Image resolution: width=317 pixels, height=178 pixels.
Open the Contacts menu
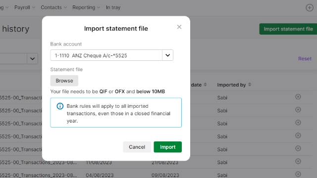point(53,7)
